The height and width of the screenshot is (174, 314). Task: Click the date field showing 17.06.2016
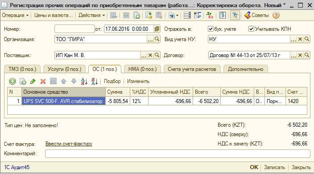(129, 29)
